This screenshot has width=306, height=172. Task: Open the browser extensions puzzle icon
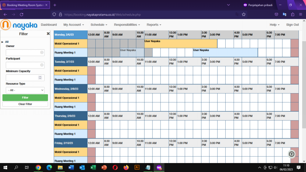293,14
